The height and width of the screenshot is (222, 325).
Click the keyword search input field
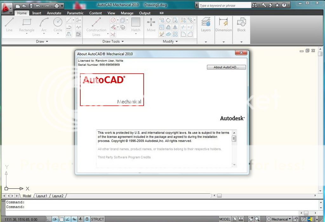click(224, 5)
